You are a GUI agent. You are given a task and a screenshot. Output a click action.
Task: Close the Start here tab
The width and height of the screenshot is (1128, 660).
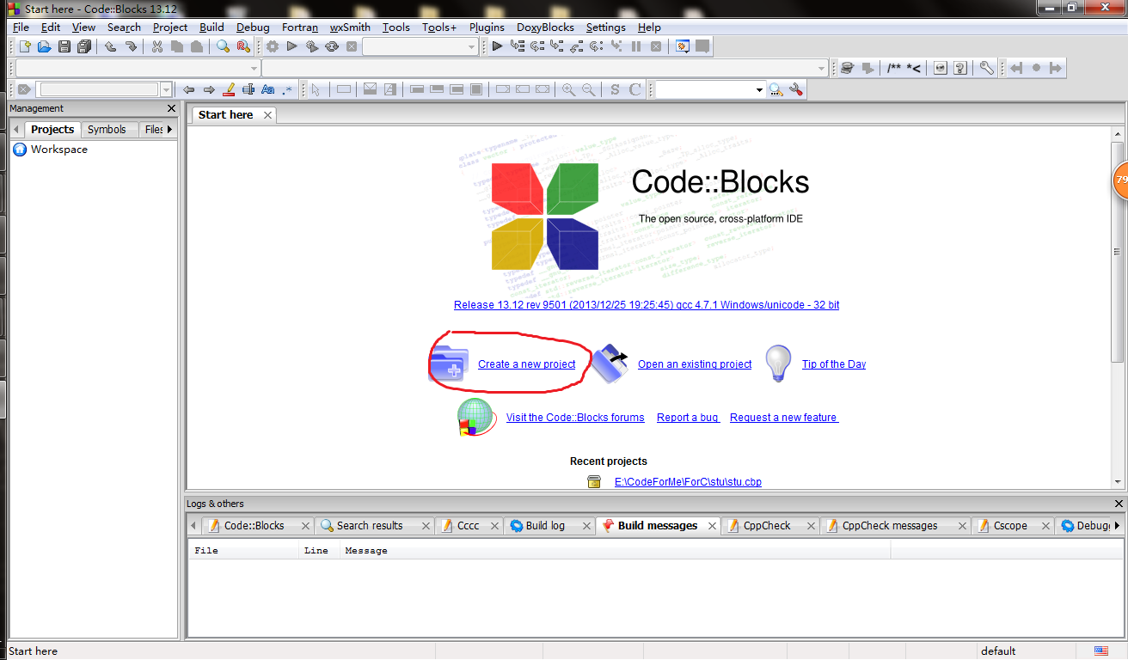click(267, 115)
